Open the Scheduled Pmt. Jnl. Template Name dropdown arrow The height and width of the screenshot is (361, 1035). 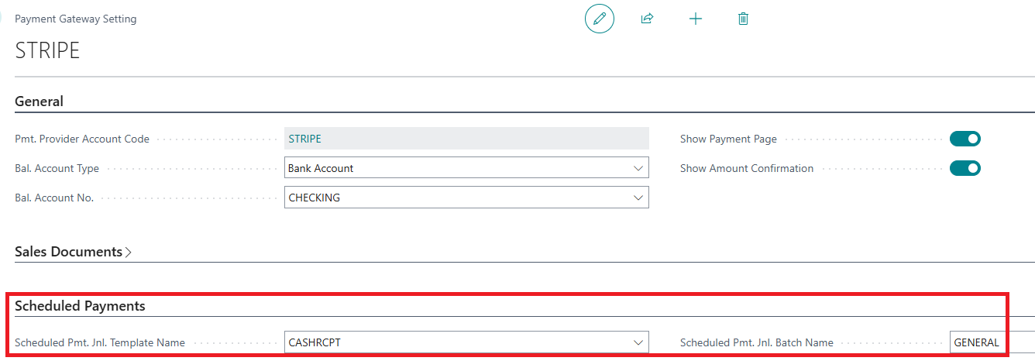click(638, 342)
